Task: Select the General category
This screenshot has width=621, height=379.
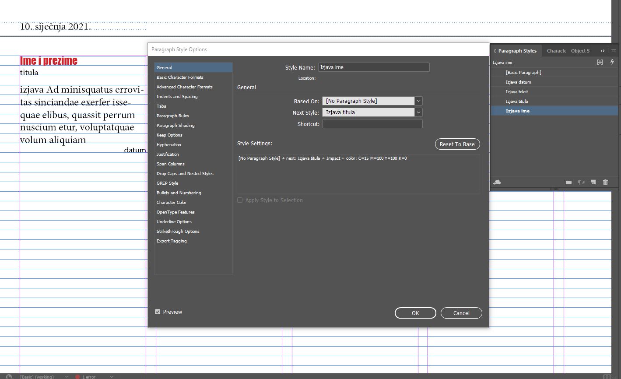Action: (193, 67)
